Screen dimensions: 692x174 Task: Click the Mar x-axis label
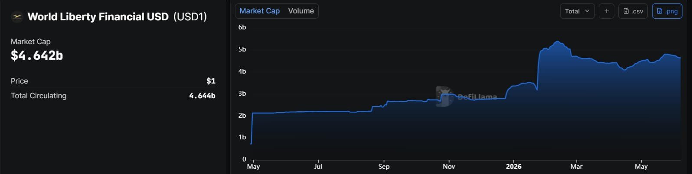tap(576, 166)
